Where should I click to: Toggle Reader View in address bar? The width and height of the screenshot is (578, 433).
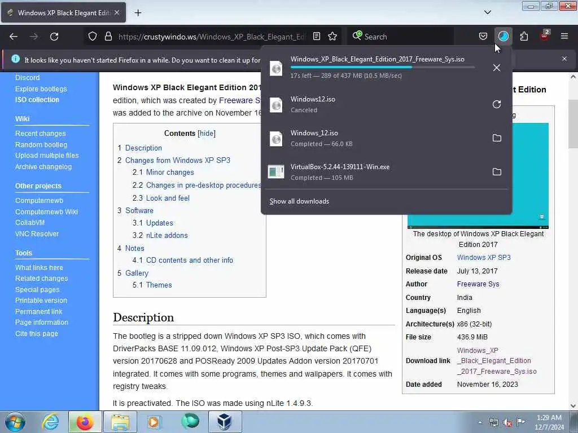(x=316, y=37)
